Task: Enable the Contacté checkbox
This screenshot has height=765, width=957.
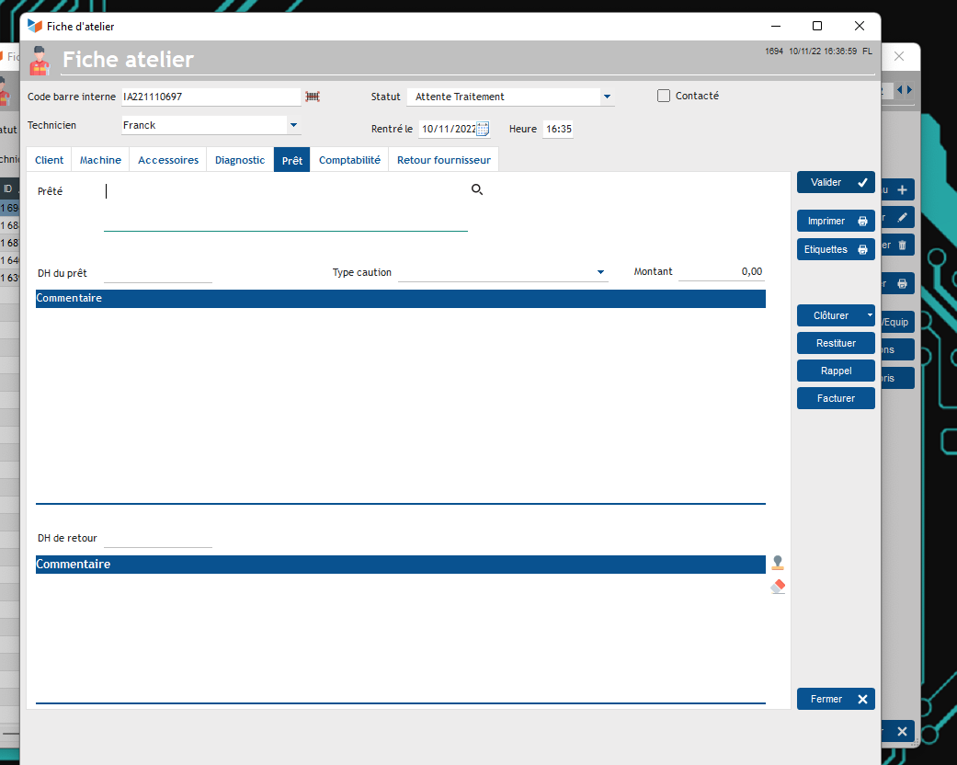Action: point(664,96)
